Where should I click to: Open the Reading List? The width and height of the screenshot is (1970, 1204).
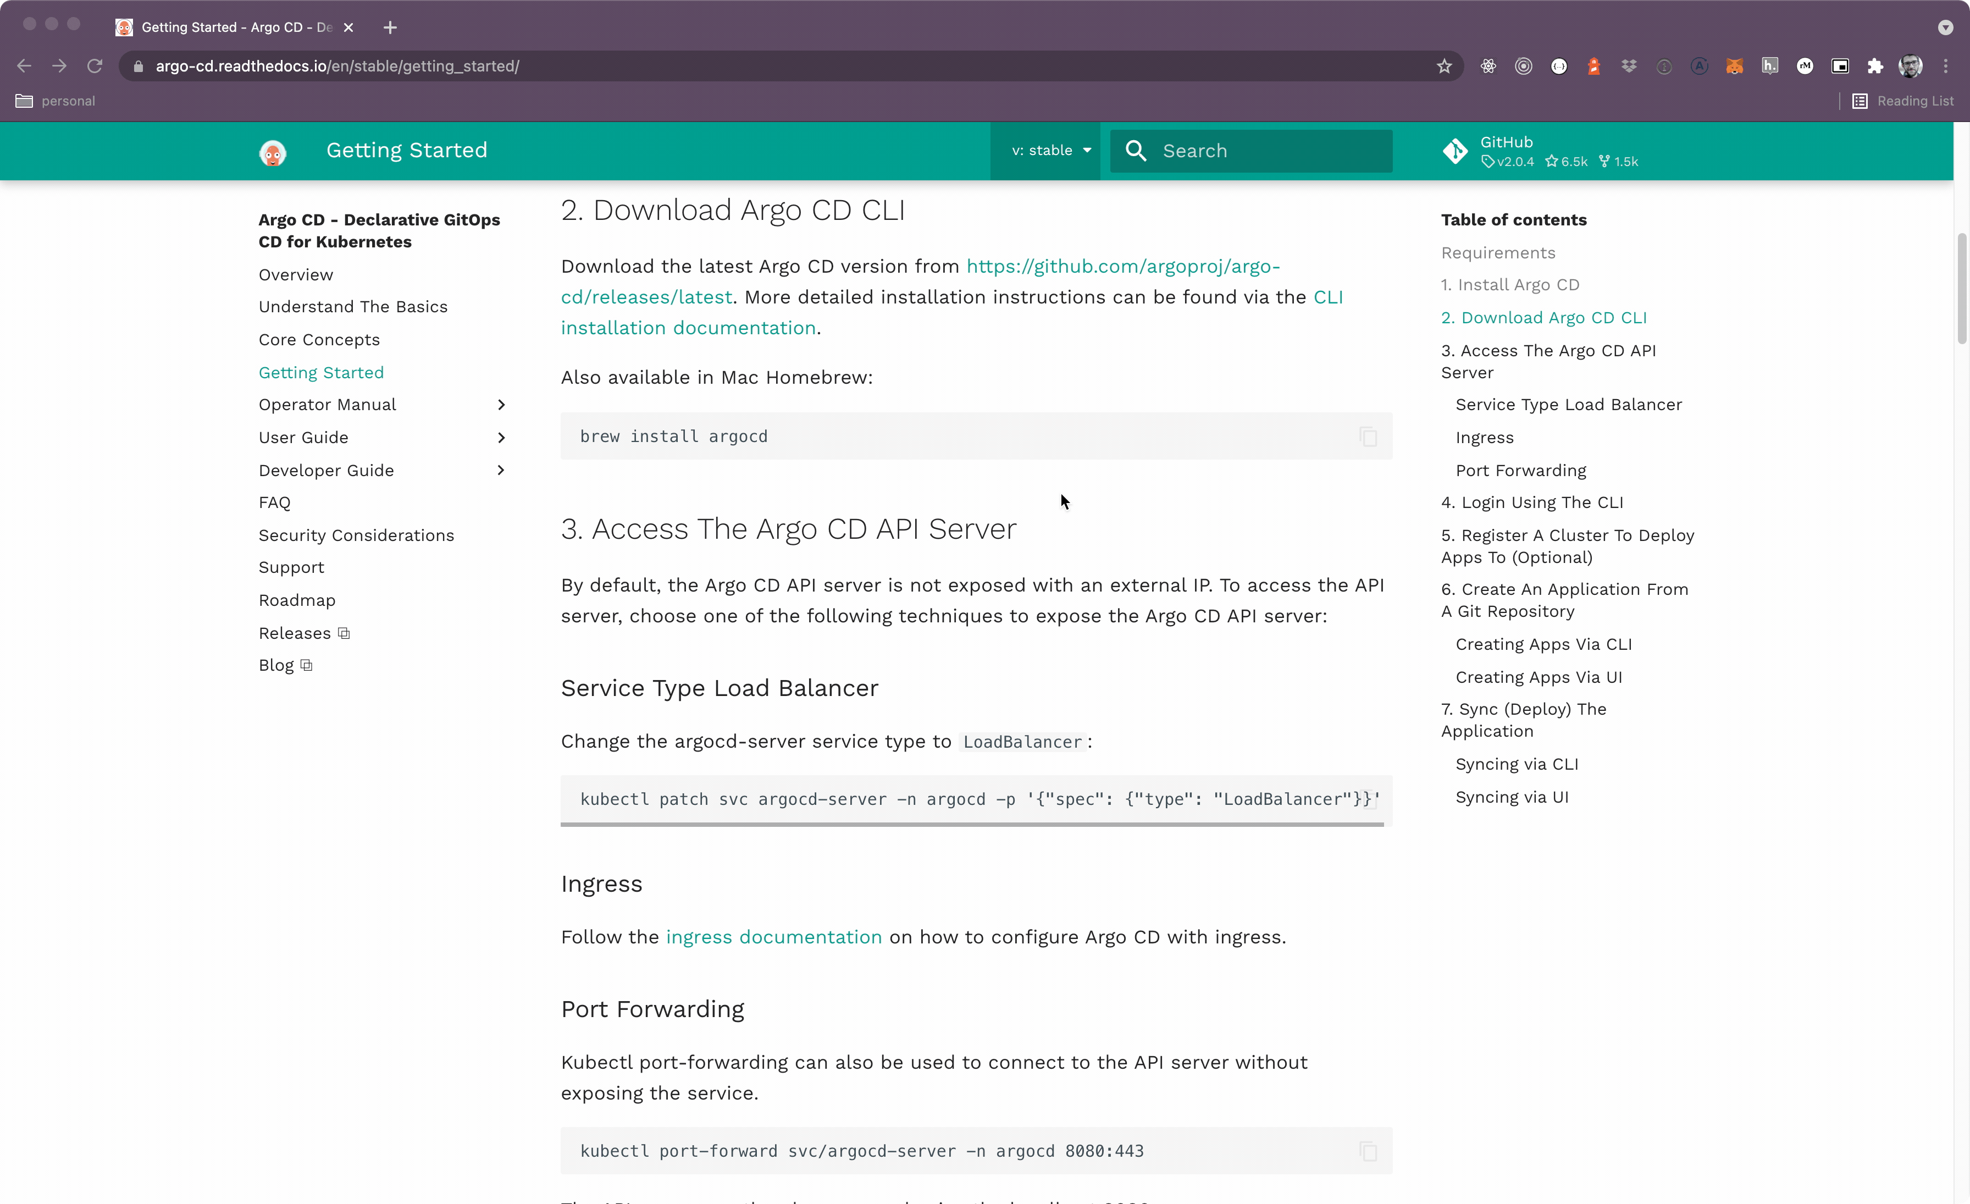pos(1903,101)
